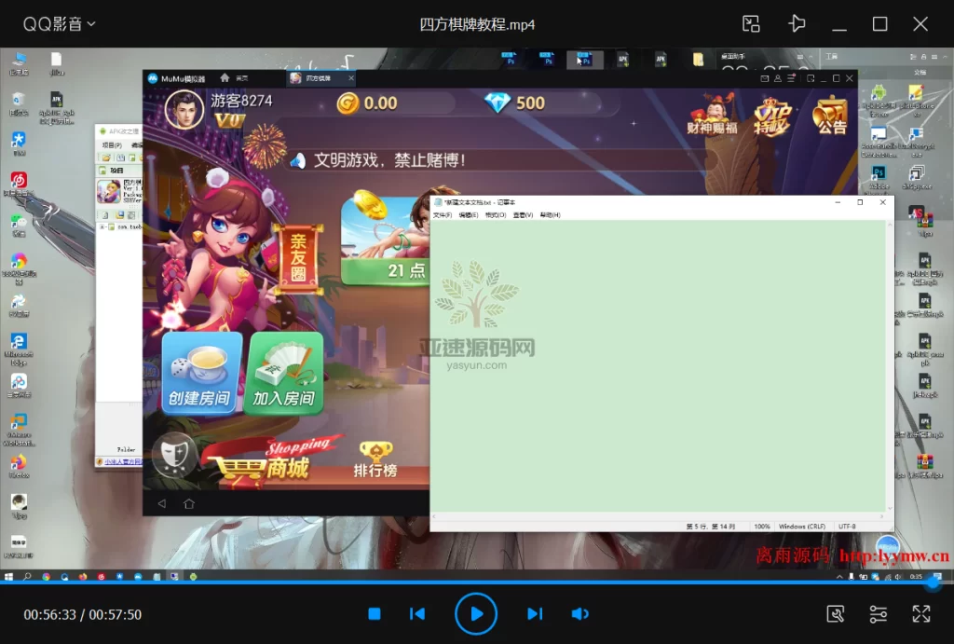954x644 pixels.
Task: Click the video progress bar handle
Action: 933,582
